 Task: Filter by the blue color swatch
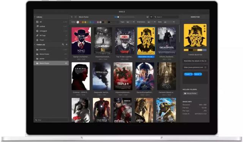pos(93,22)
